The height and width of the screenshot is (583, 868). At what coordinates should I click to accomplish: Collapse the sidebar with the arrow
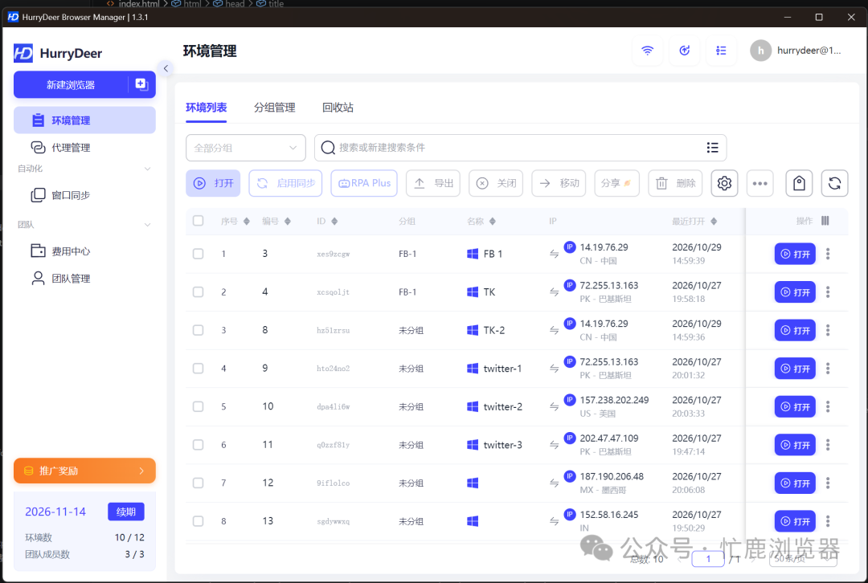pyautogui.click(x=166, y=68)
